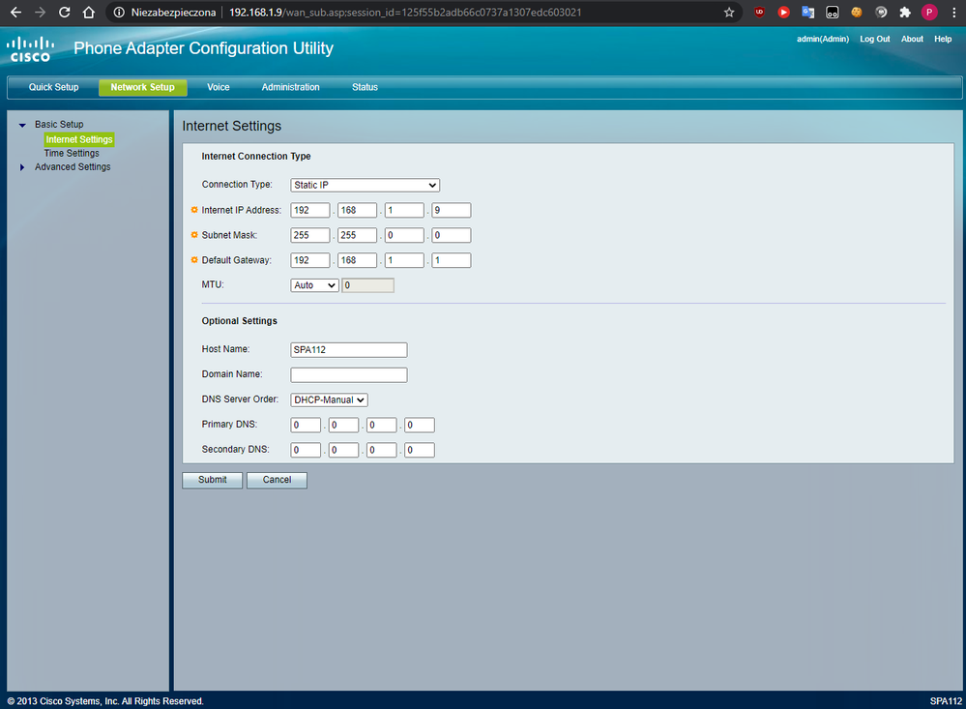Open the uBlock Origin extension icon
The width and height of the screenshot is (966, 709).
point(759,14)
